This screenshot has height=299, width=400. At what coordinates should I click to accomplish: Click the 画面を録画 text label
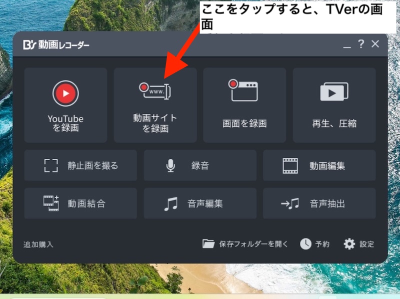[244, 123]
